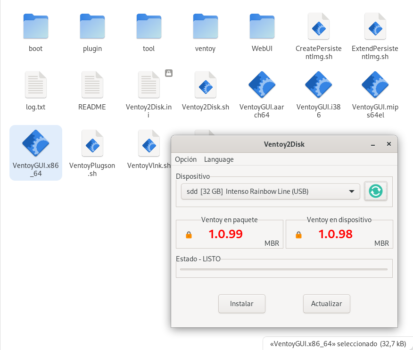The image size is (413, 350).
Task: Select the ventoy folder icon
Action: [206, 26]
